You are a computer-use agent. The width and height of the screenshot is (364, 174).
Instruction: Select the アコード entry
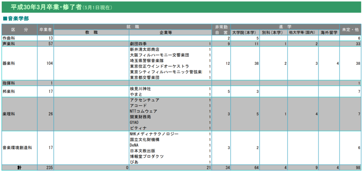click(138, 106)
